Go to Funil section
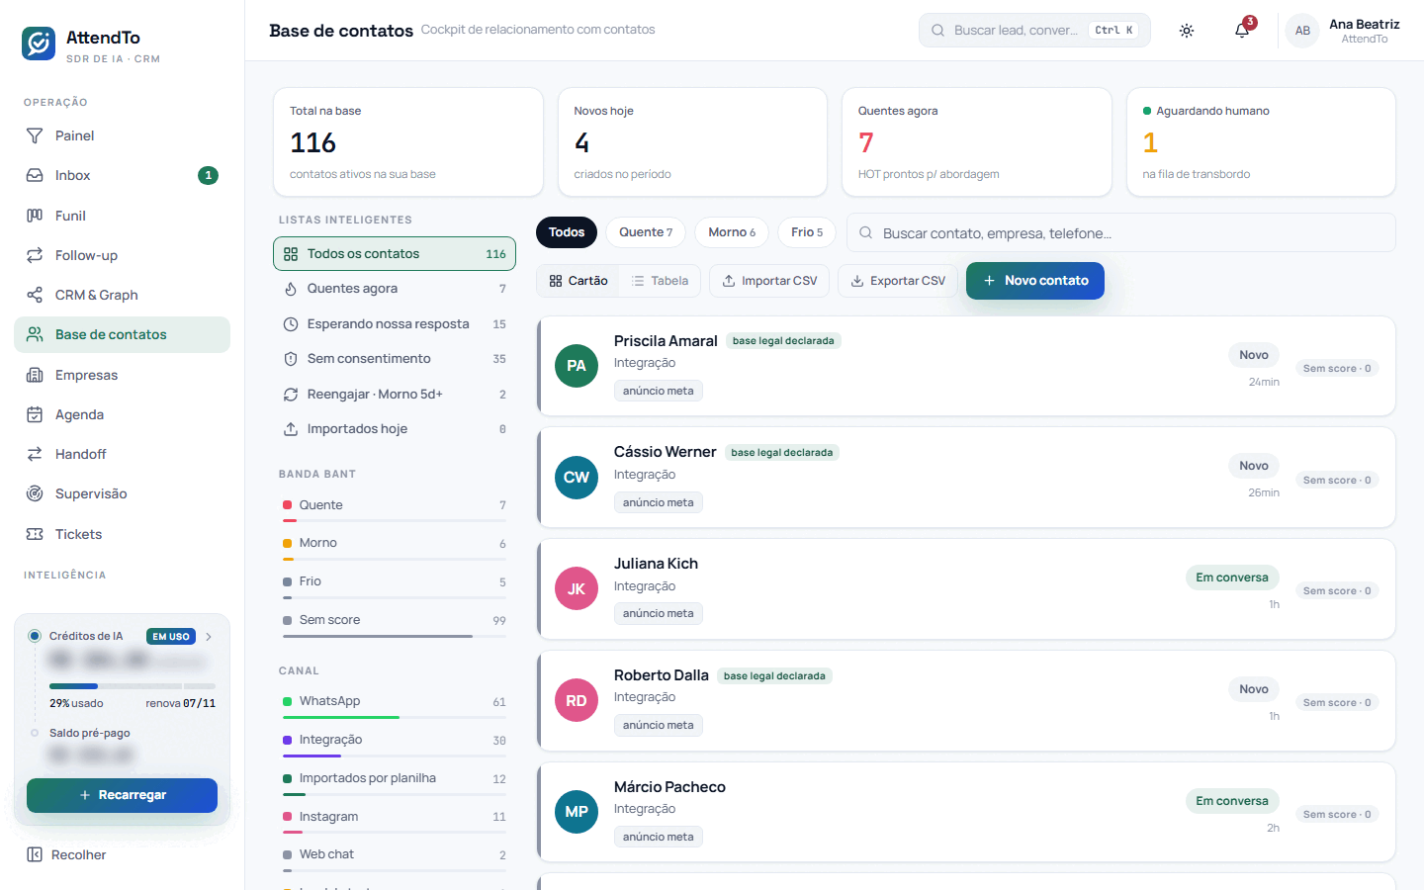This screenshot has width=1424, height=890. coord(122,216)
